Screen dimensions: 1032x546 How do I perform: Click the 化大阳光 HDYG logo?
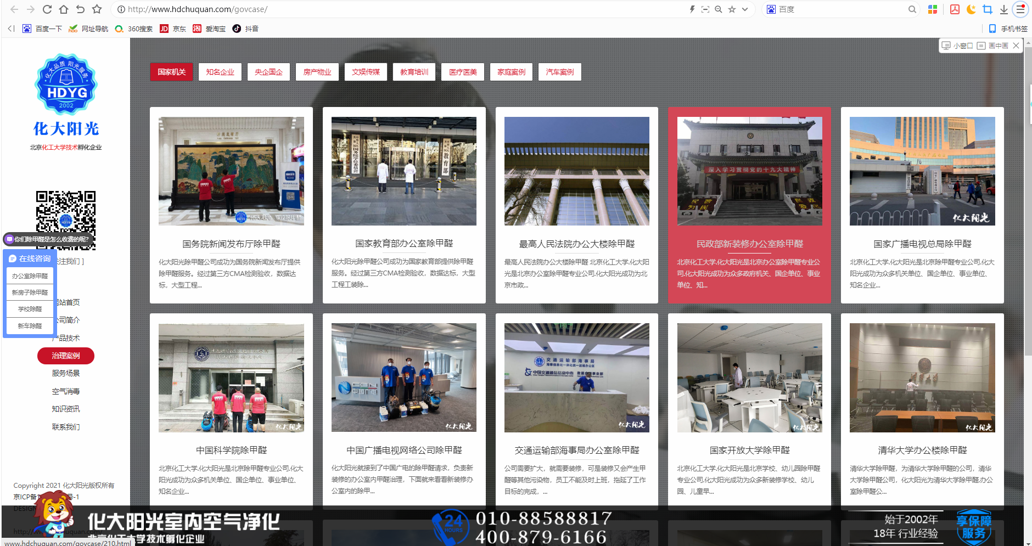coord(66,95)
